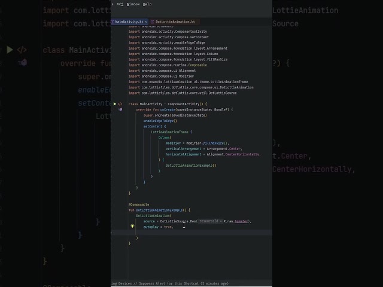Switch to the DotLottieAnimation.kt tab
The height and width of the screenshot is (287, 383).
(x=175, y=22)
